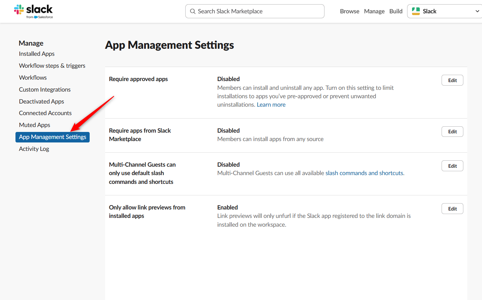482x300 pixels.
Task: Open Installed Apps in sidebar
Action: click(37, 54)
